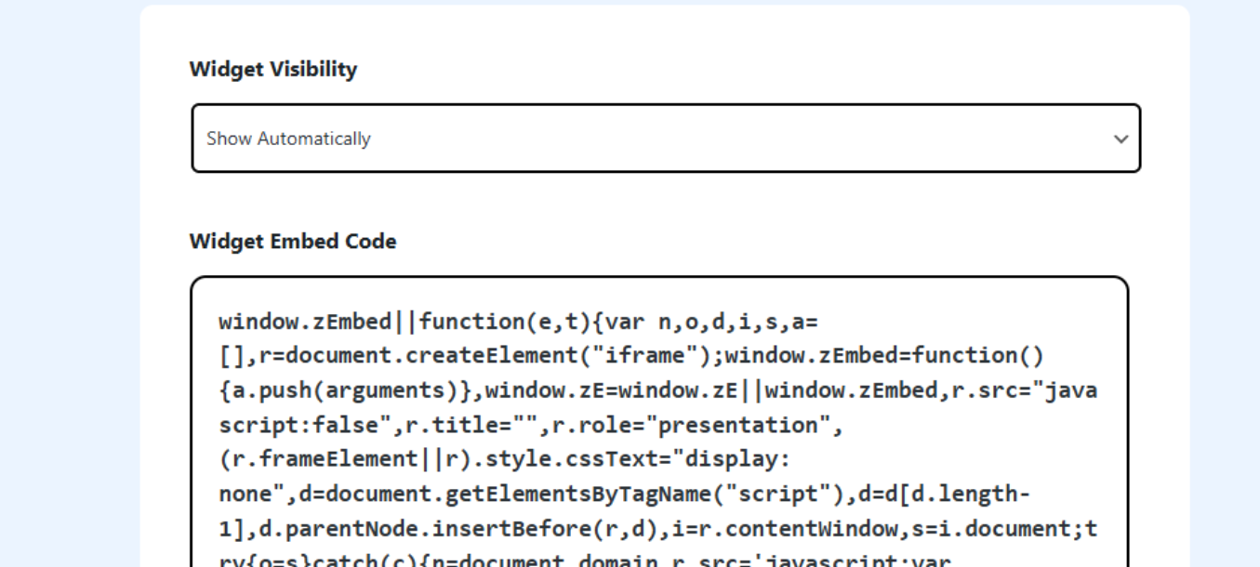1260x567 pixels.
Task: Click the Widget Visibility label
Action: click(x=272, y=69)
